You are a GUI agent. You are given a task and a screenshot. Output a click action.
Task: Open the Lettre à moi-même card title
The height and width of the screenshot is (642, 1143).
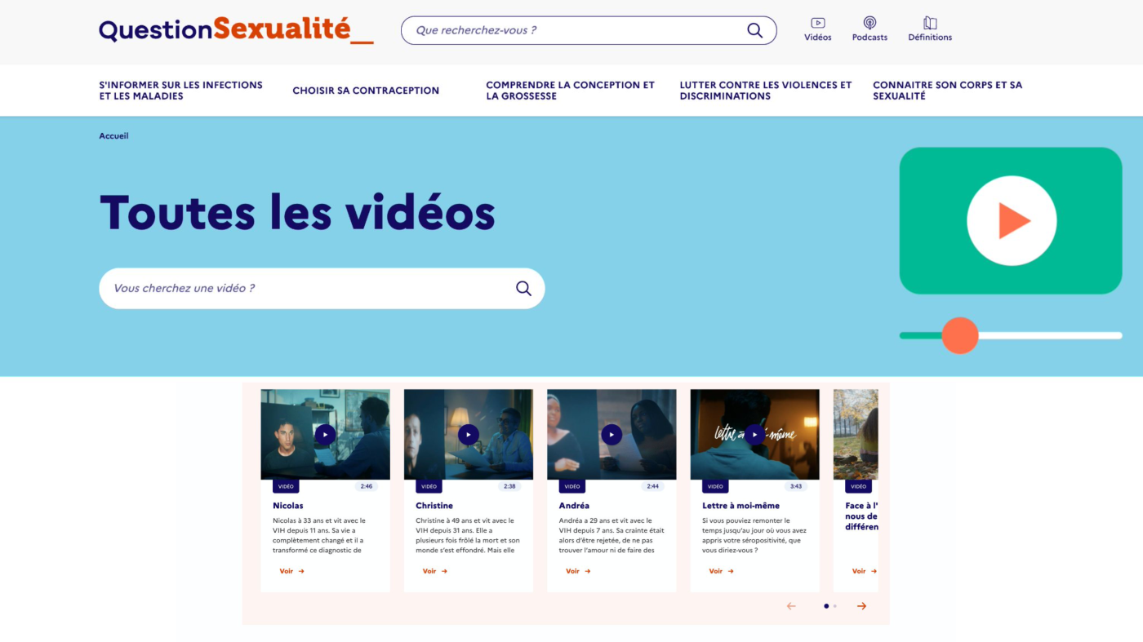[x=741, y=506]
